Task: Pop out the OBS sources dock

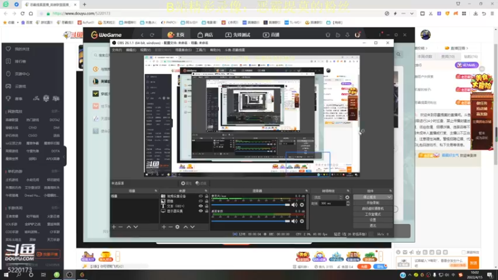Action: click(x=206, y=191)
